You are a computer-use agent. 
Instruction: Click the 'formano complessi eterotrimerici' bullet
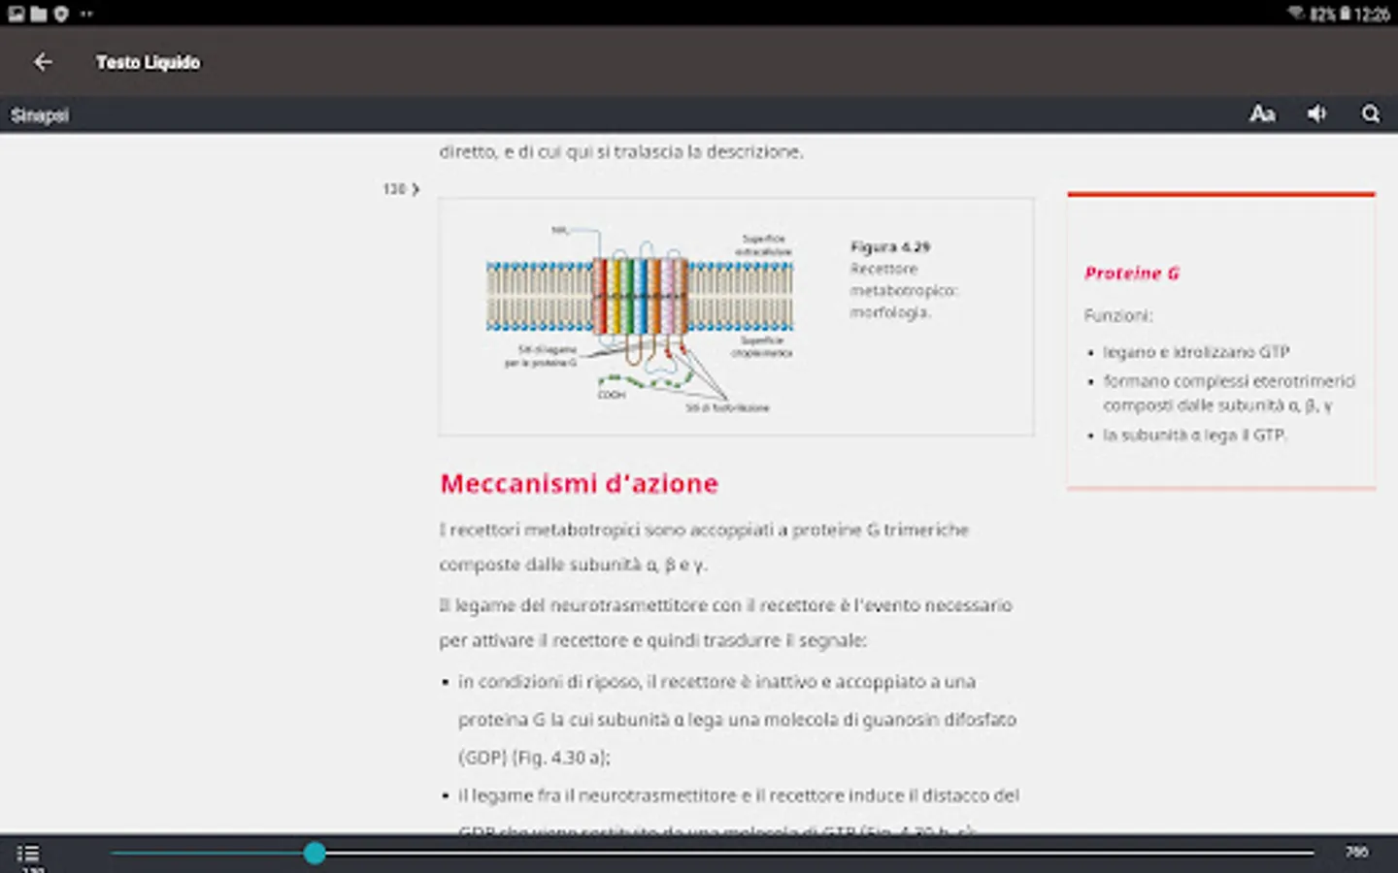click(x=1229, y=393)
